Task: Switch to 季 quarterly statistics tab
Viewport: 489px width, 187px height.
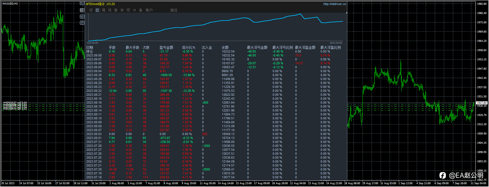Action: [x=116, y=10]
